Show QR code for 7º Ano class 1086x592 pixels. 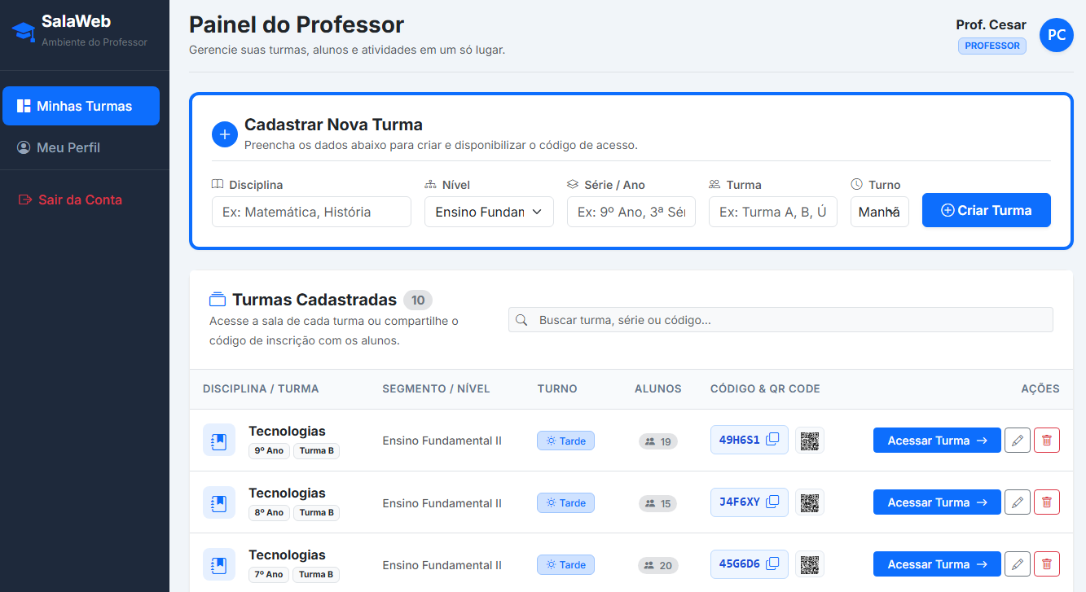[809, 564]
